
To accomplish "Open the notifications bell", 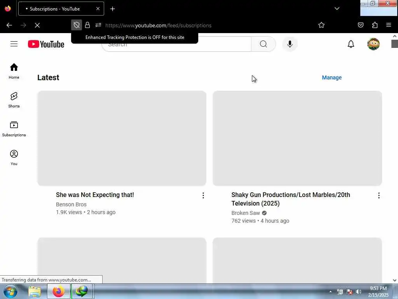I will (351, 44).
